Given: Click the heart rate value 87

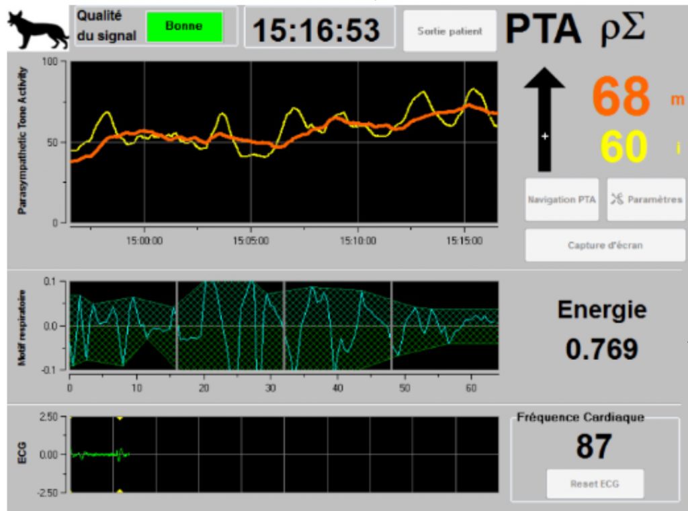Looking at the screenshot, I should (593, 447).
